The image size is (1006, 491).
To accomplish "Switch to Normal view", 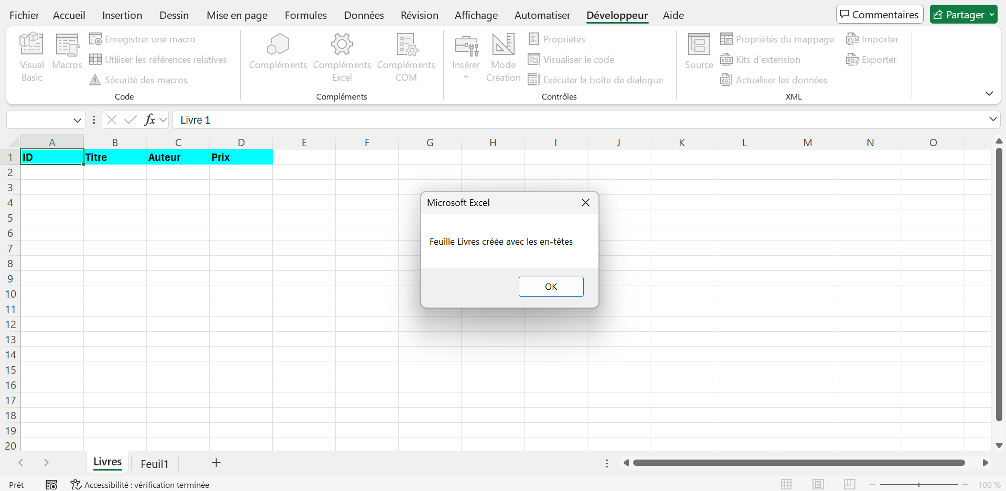I will tap(786, 485).
